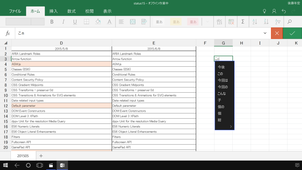Select cell ASM.js in column D
Viewport: 302px width, 170px height.
61,64
